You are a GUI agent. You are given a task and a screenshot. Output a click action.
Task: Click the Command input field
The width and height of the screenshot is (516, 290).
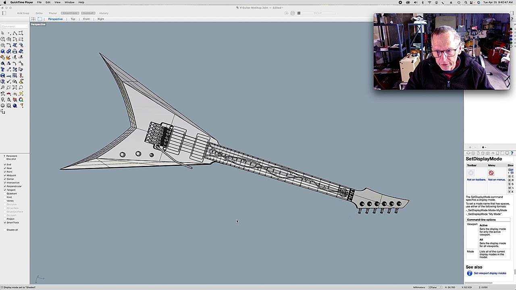(15, 26)
